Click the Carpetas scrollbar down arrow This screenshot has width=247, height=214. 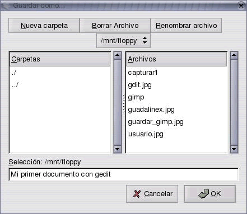point(118,149)
